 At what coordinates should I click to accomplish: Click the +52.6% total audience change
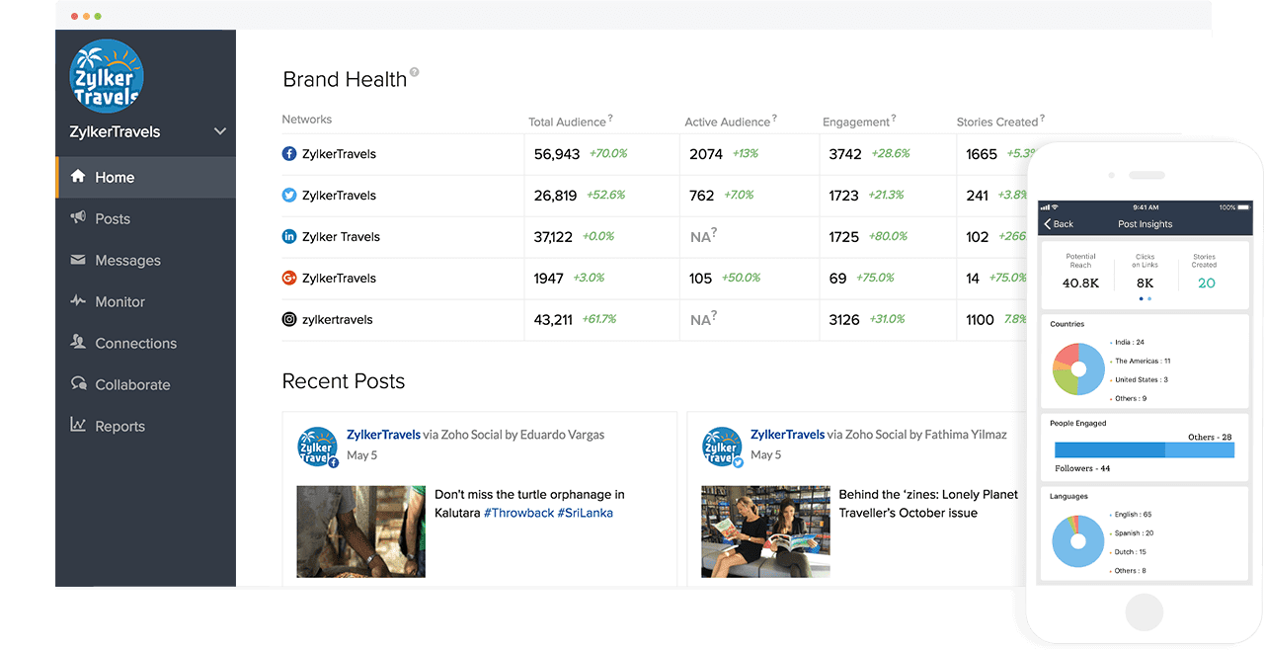pos(605,196)
